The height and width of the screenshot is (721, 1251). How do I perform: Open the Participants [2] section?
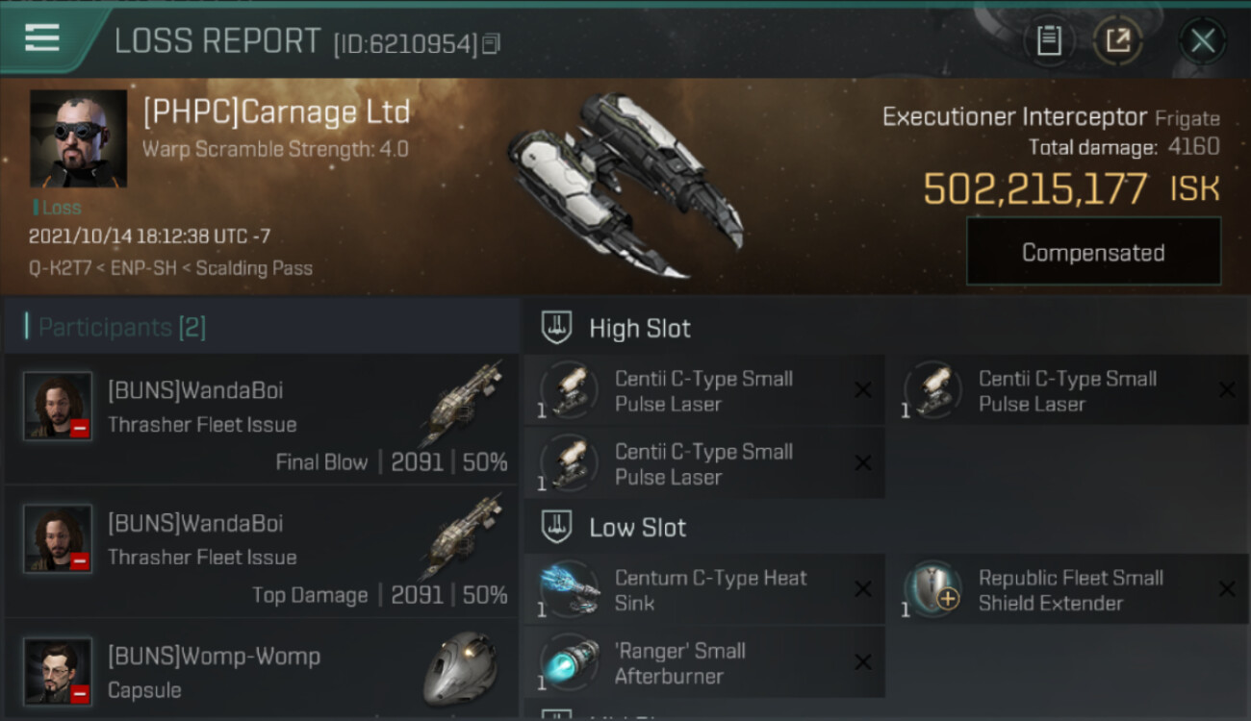[115, 328]
